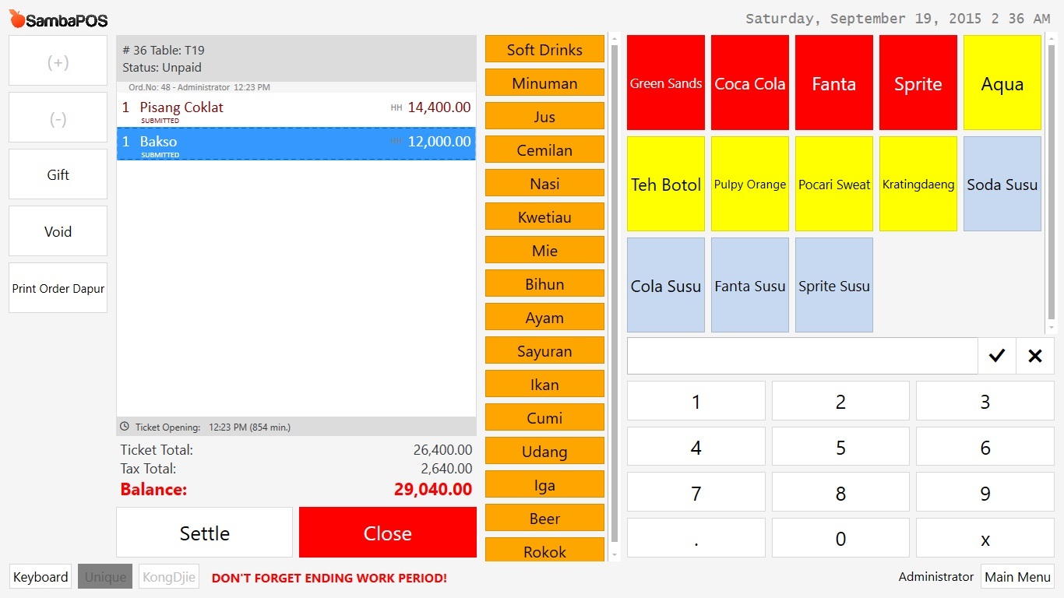Add Pulpy Orange to the ticket
The width and height of the screenshot is (1064, 598).
(x=750, y=184)
